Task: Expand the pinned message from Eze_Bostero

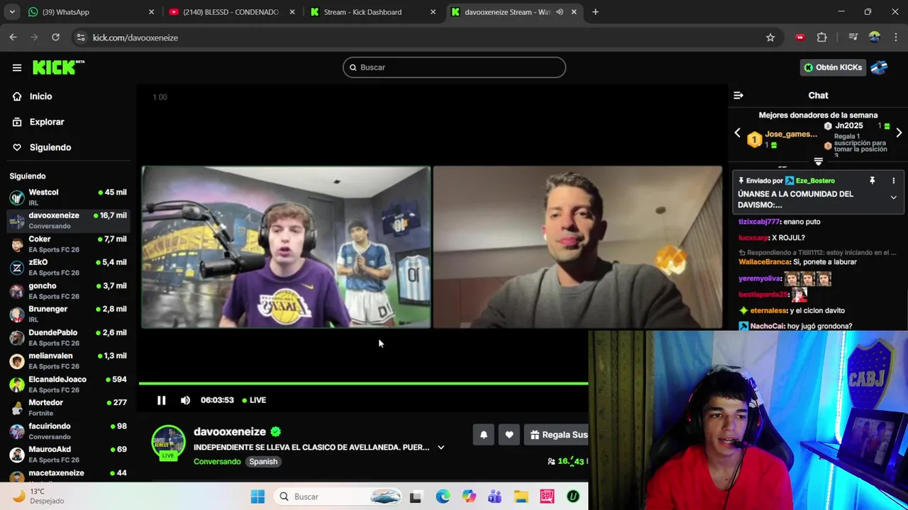Action: click(893, 198)
